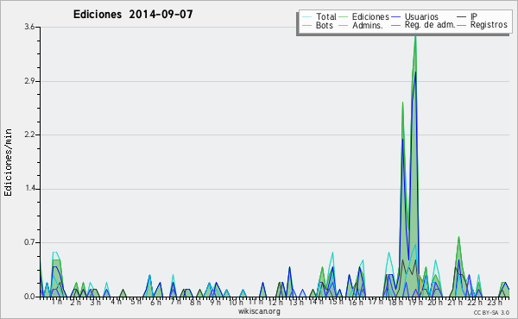Viewport: 518px width, 319px height.
Task: Click the '18 h' x-axis label
Action: tap(395, 303)
